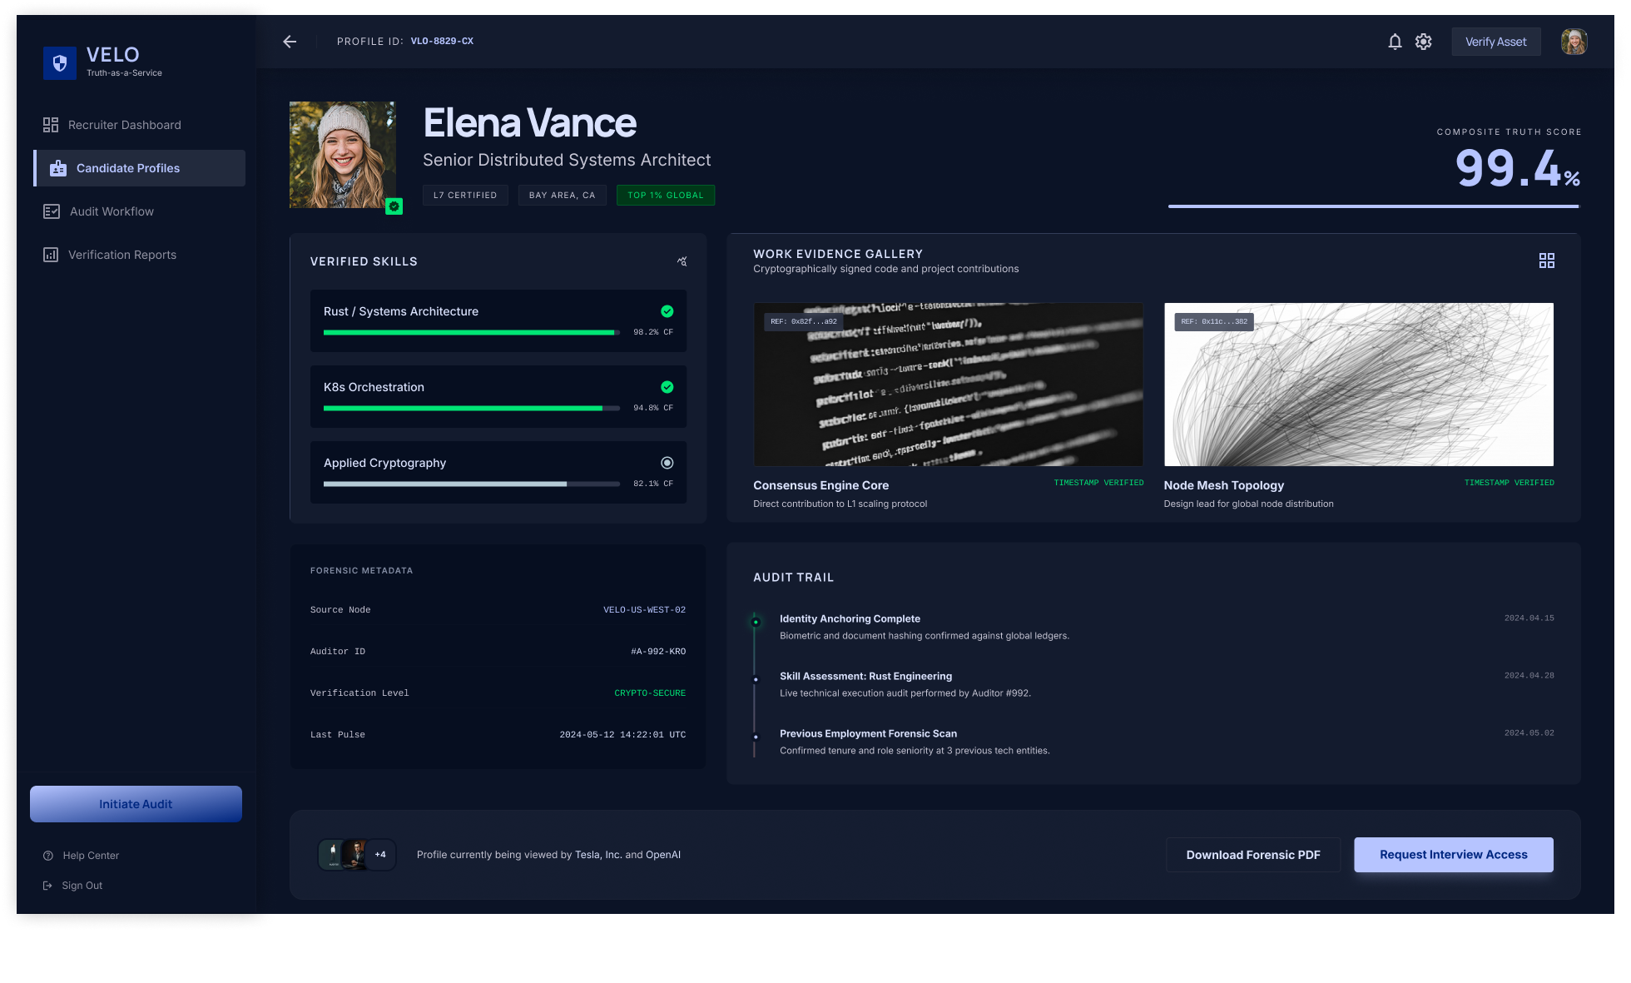This screenshot has width=1631, height=983.
Task: Click Auditor ID value #A-992-KRO
Action: click(x=658, y=652)
